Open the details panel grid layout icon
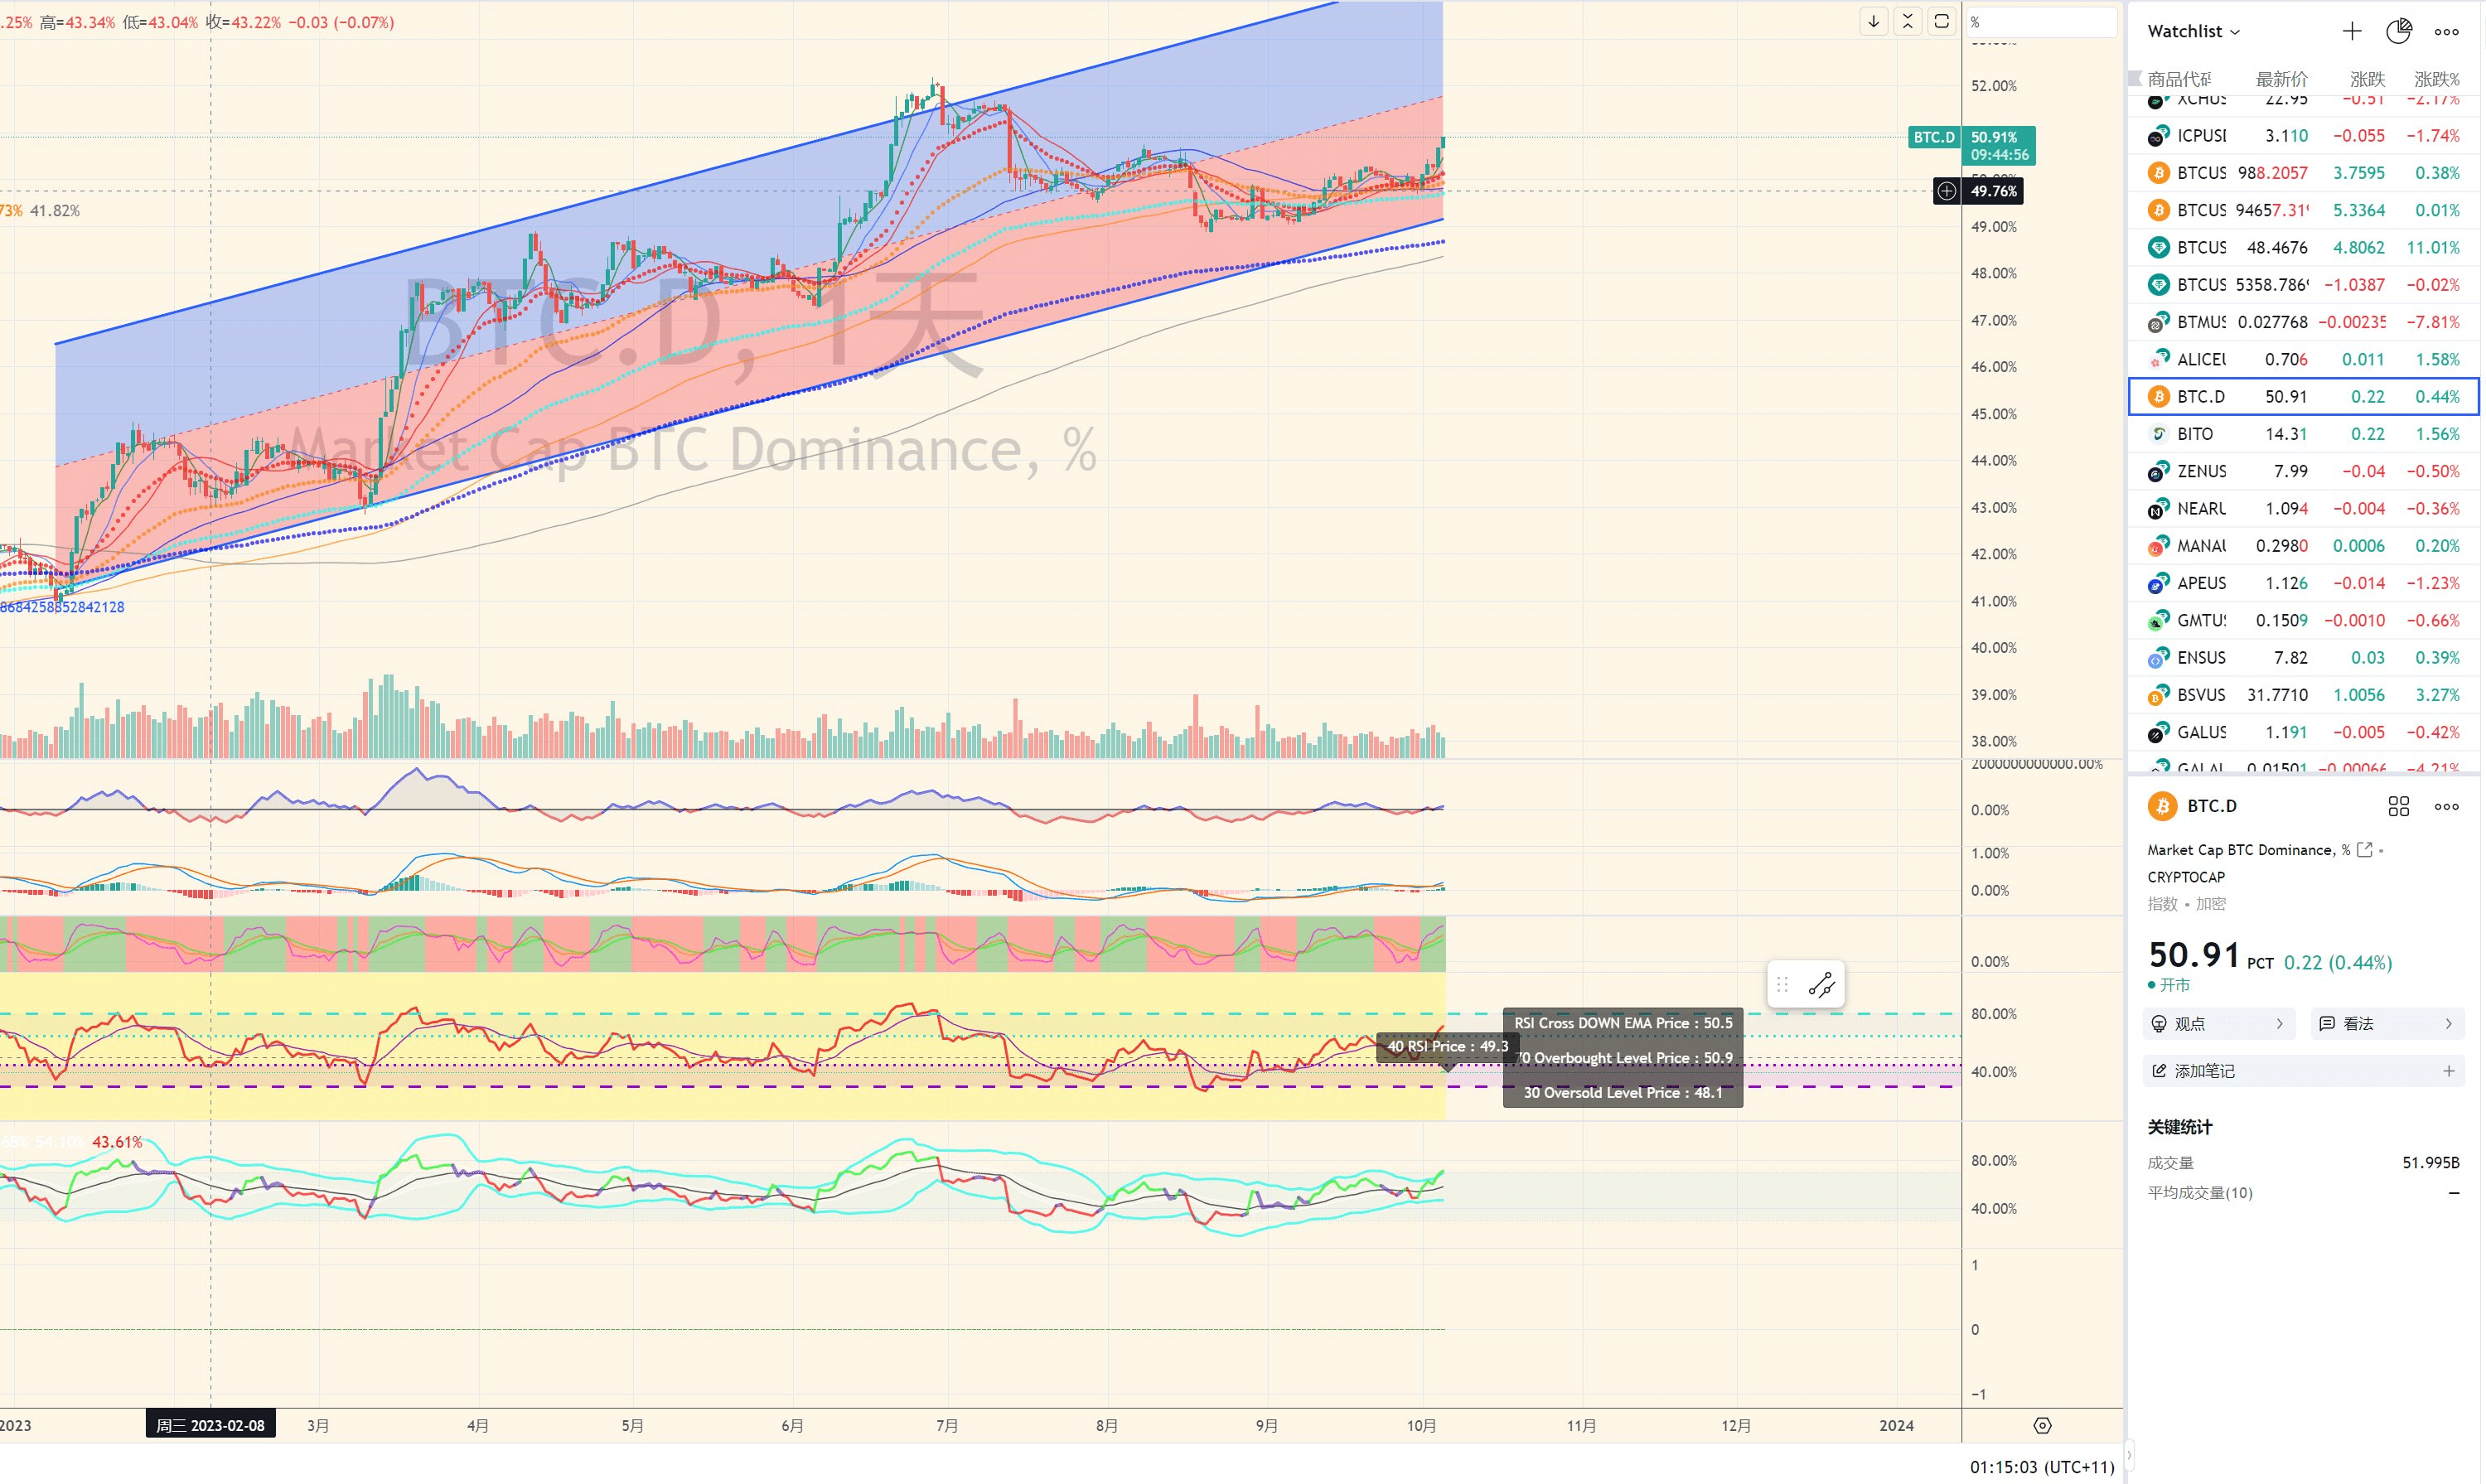The image size is (2486, 1484). (x=2398, y=806)
